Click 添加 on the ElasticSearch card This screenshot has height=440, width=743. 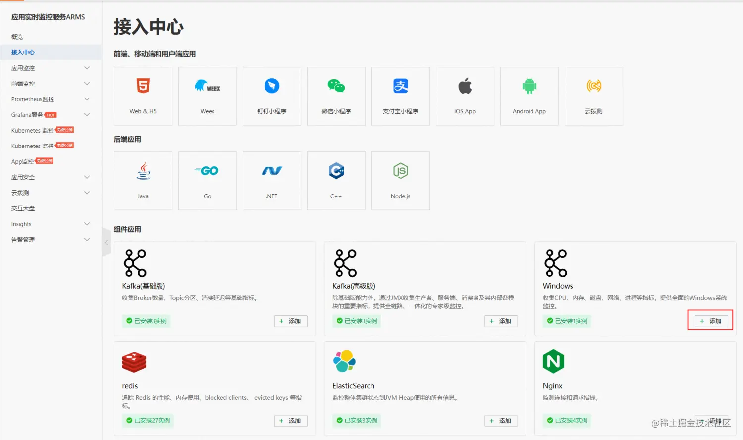coord(501,421)
